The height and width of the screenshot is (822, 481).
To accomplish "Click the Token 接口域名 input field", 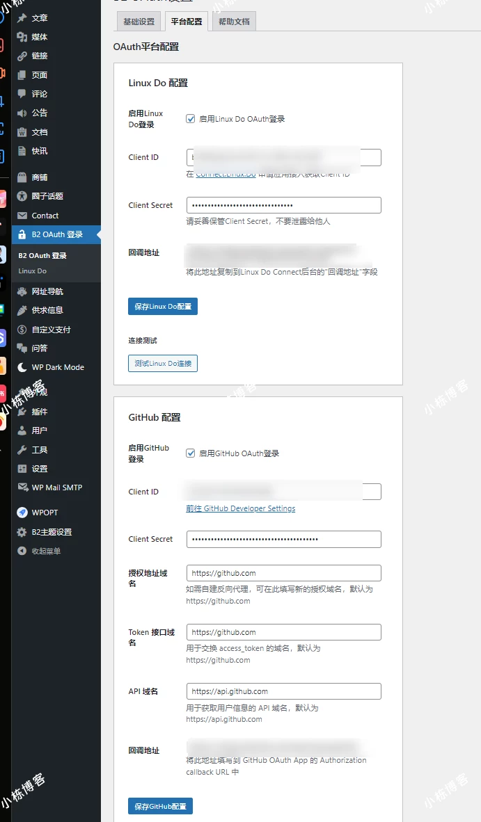I will [284, 632].
